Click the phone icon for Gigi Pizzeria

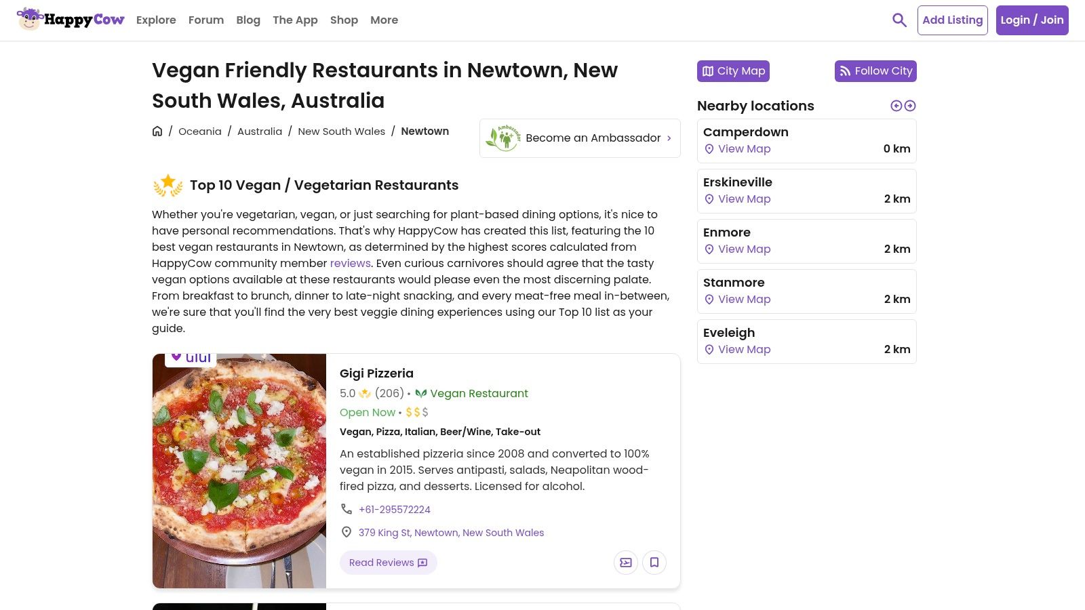[x=347, y=509]
